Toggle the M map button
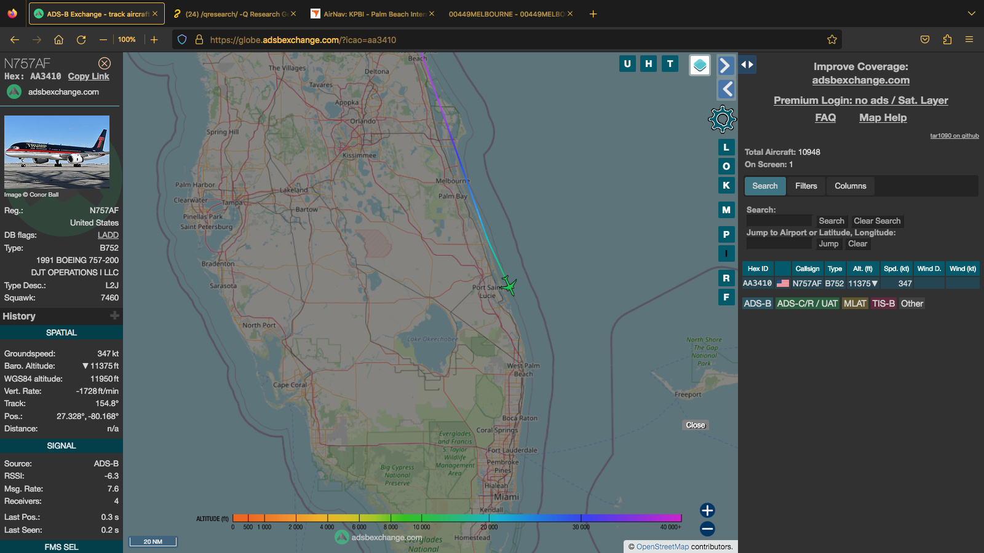 726,210
